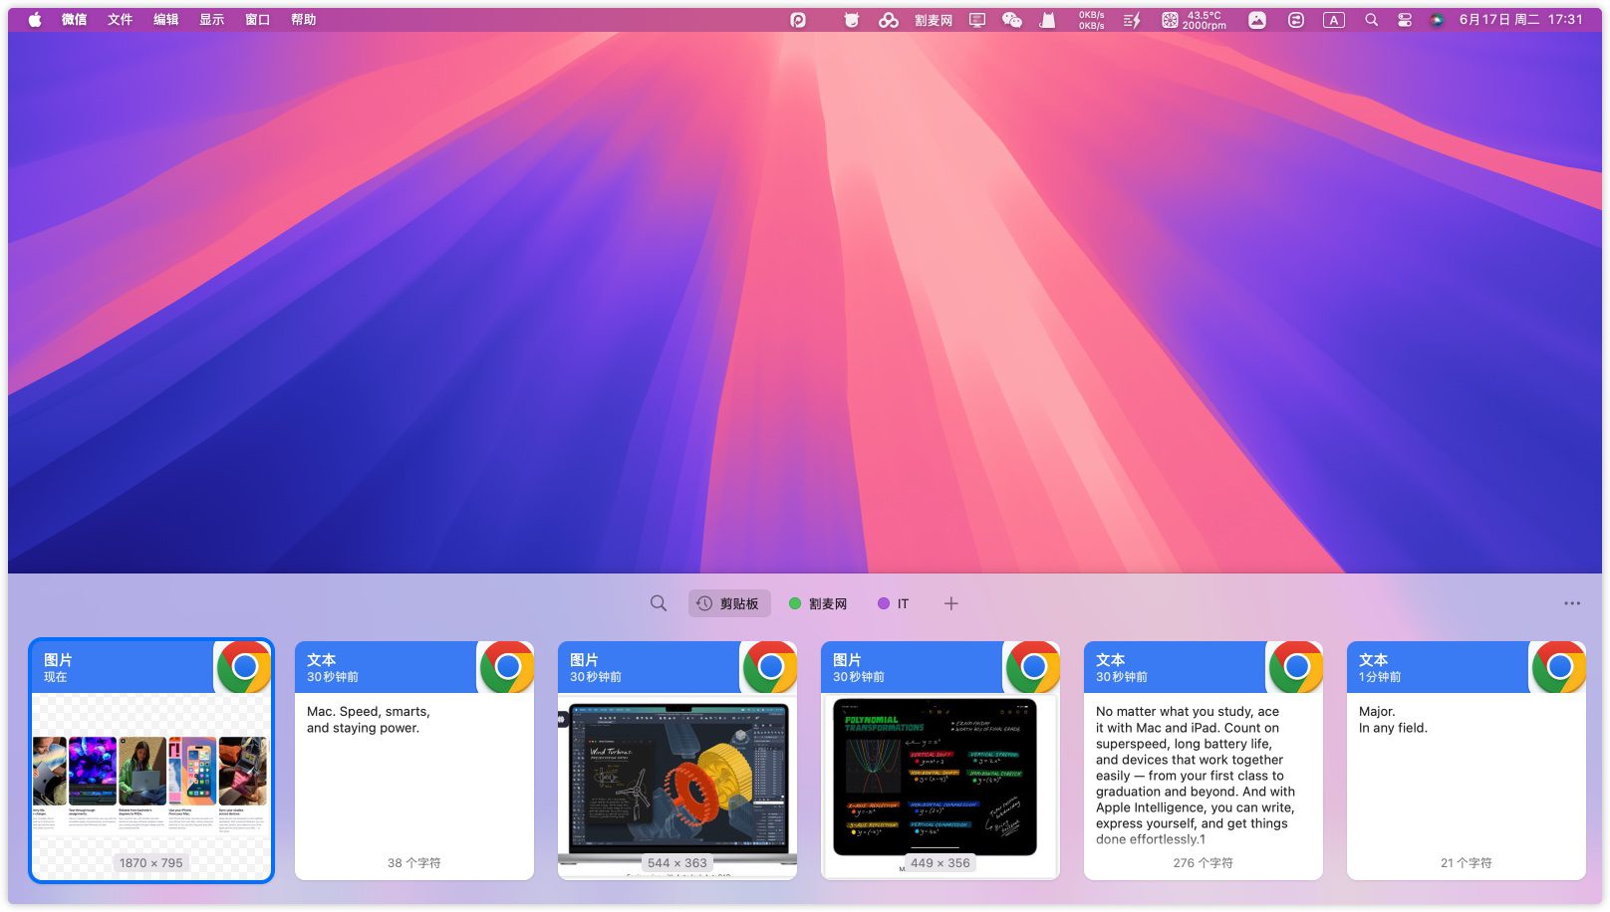This screenshot has height=912, width=1610.
Task: Select the purple IT pinboard
Action: coord(893,603)
